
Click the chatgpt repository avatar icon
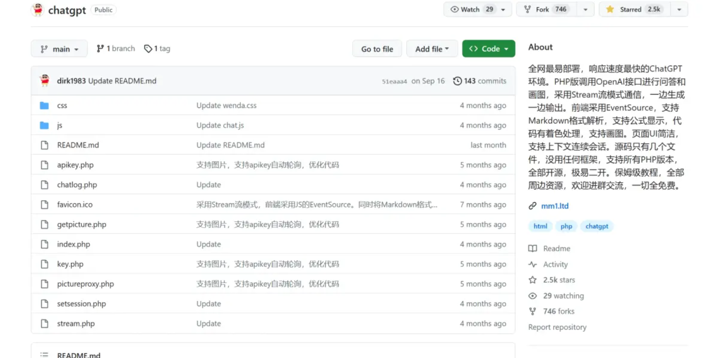pyautogui.click(x=38, y=10)
